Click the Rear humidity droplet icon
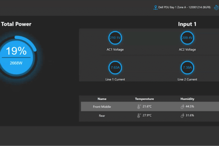Image resolution: width=219 pixels, height=146 pixels. click(x=182, y=116)
